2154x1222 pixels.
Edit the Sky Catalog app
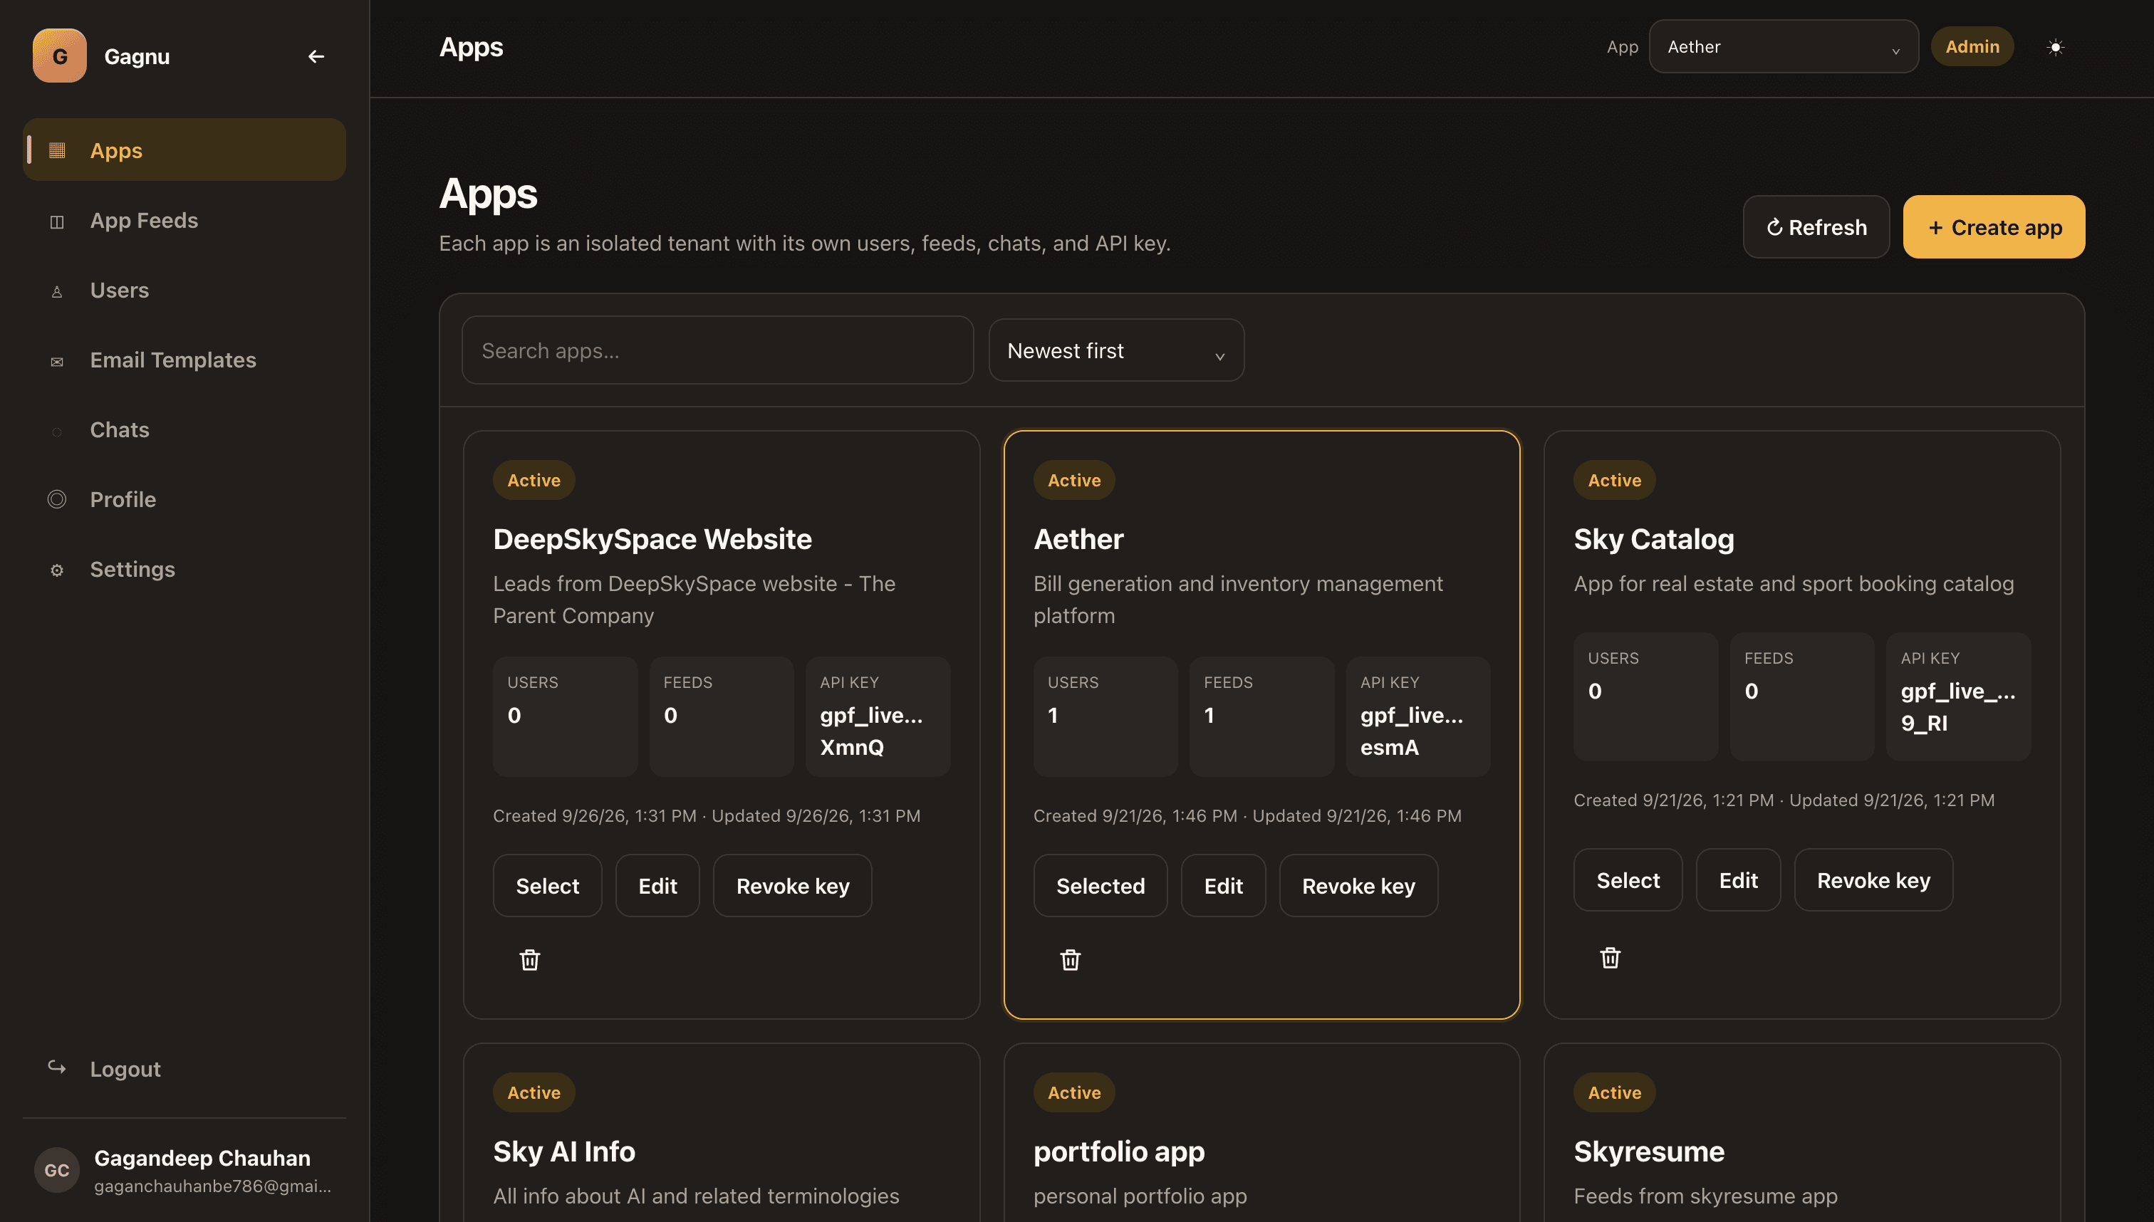point(1737,880)
